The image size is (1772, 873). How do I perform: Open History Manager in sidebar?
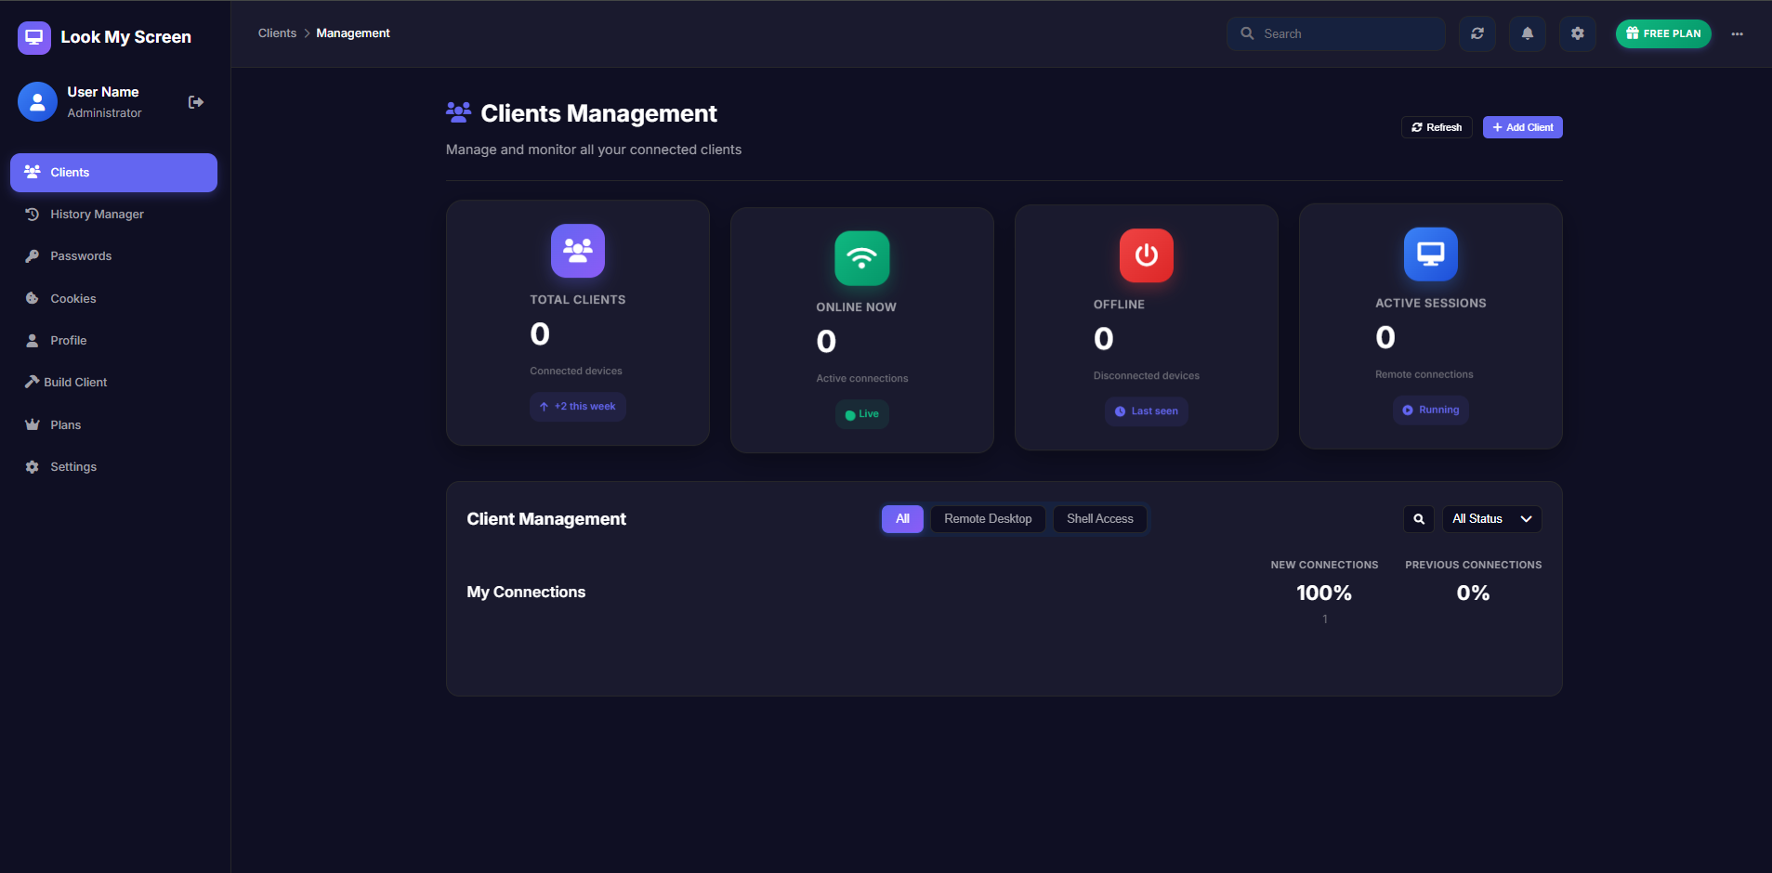[x=97, y=215]
